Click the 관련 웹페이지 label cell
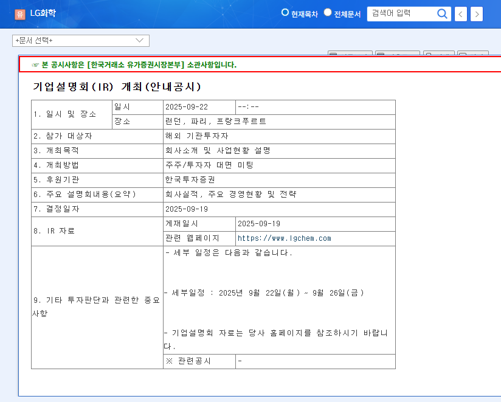501x402 pixels. pyautogui.click(x=199, y=238)
